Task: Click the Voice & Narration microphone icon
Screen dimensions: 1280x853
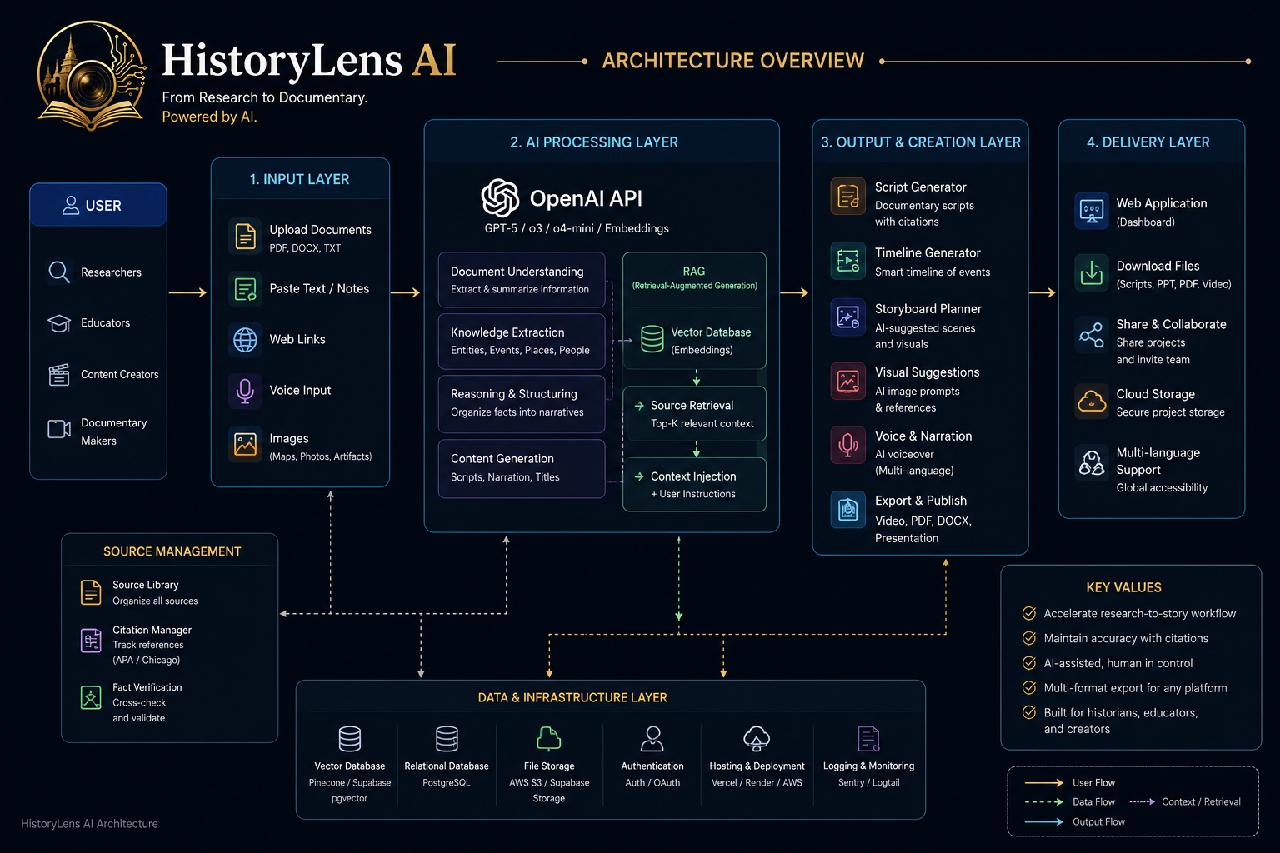Action: click(x=847, y=445)
